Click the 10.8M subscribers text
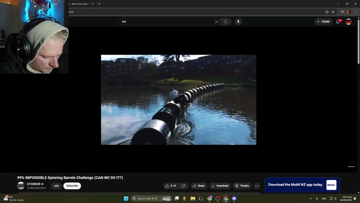Screen dimensions: 360x203 point(36,188)
